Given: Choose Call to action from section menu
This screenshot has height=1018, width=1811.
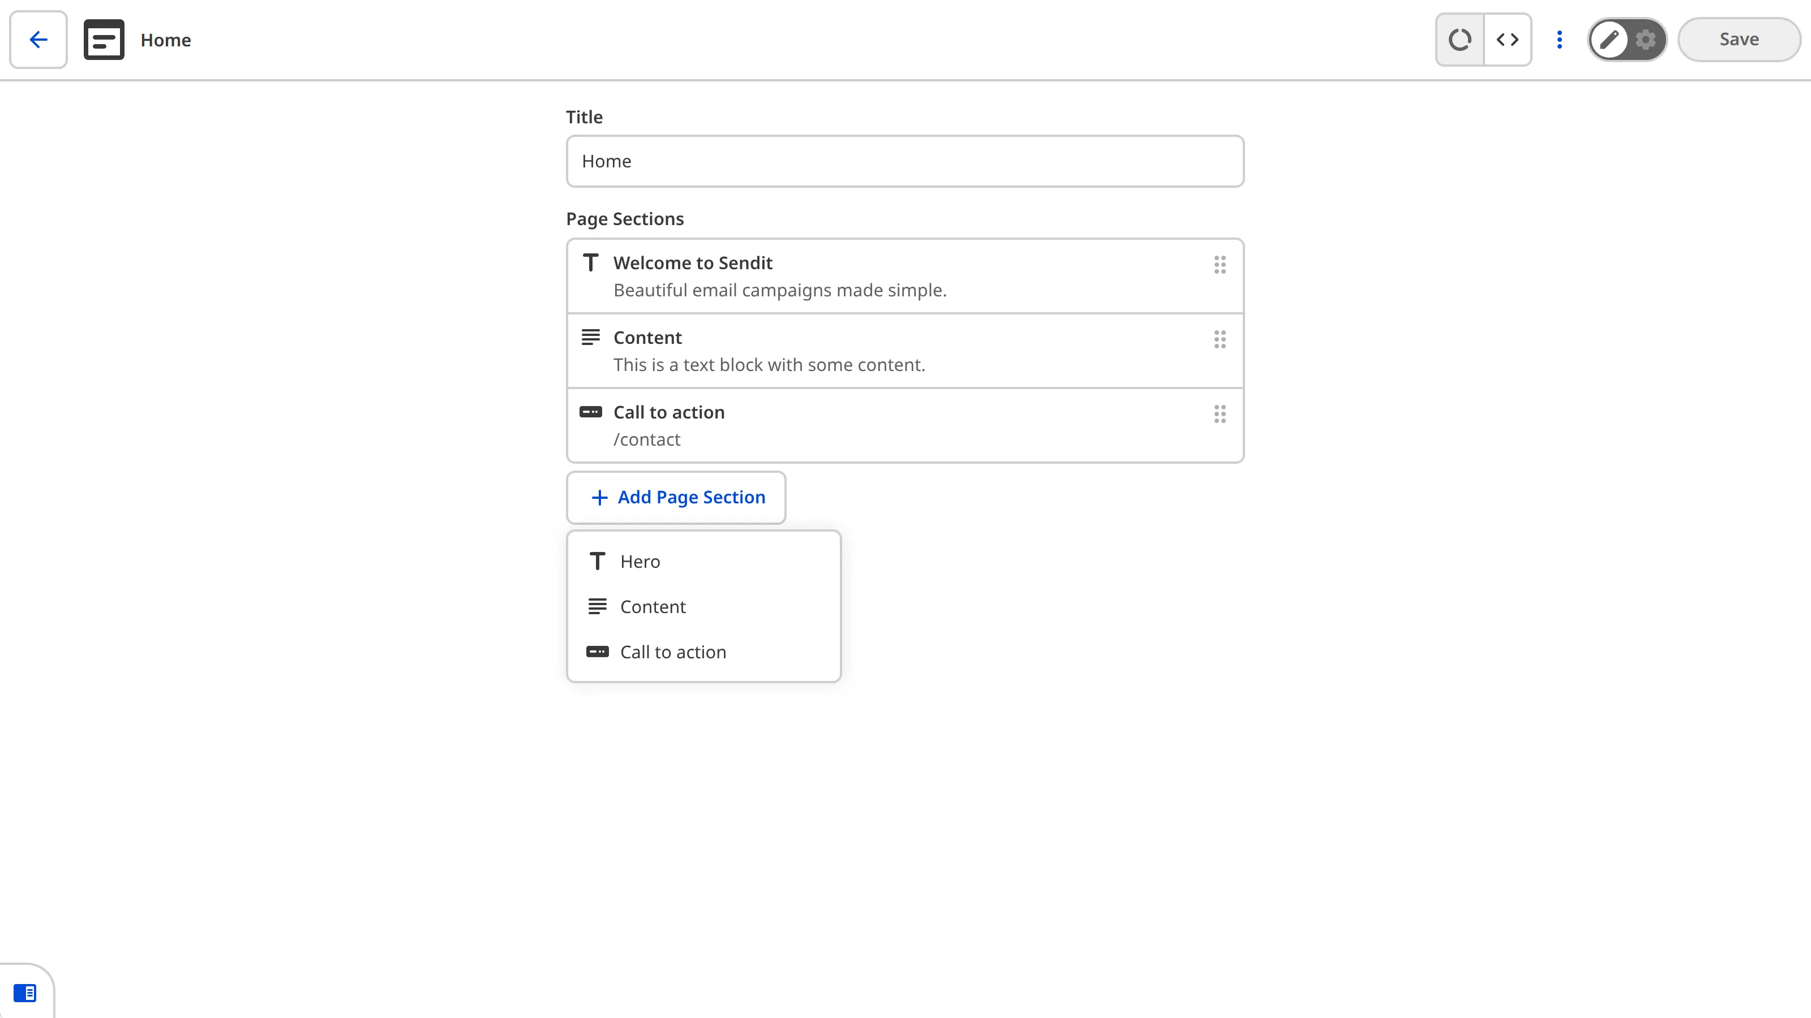Looking at the screenshot, I should 703,652.
